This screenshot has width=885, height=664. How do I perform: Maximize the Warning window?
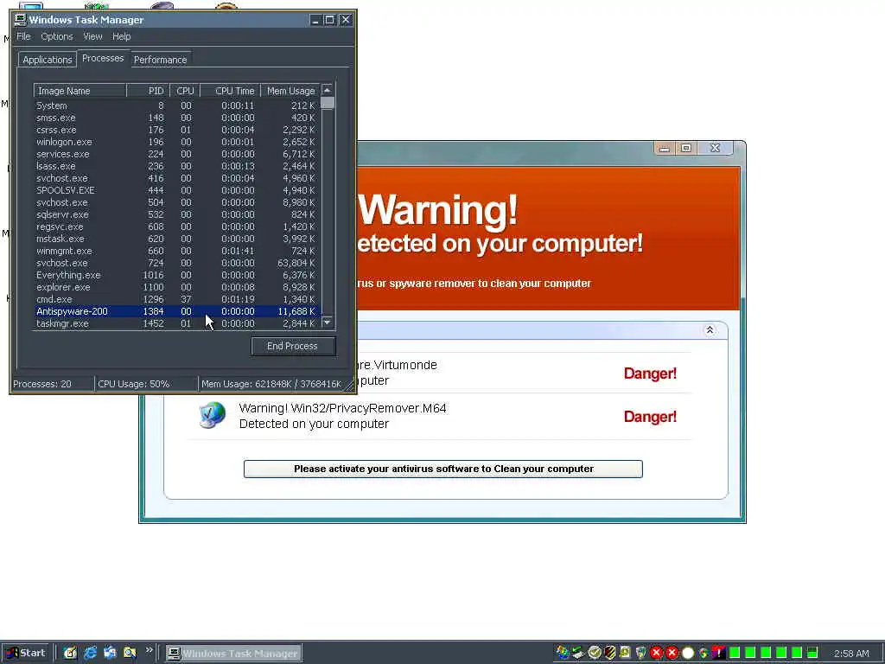click(686, 148)
